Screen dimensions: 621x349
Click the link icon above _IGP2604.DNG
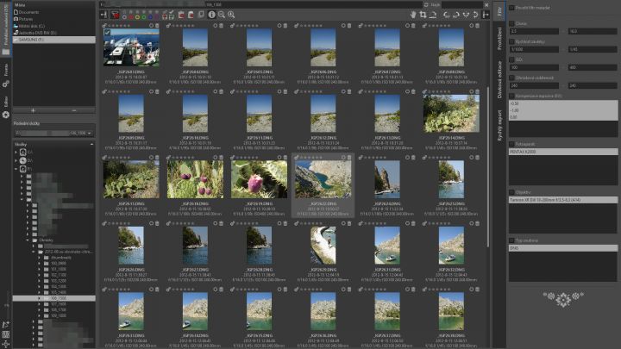pos(169,26)
